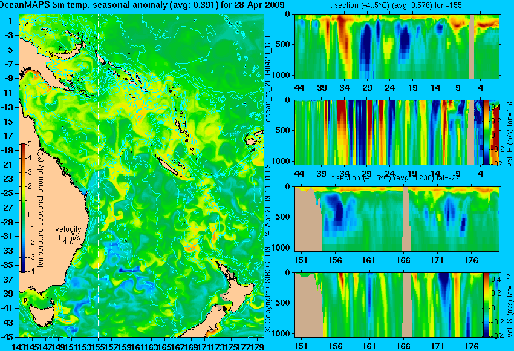Select the 'temperature seasonal anomaly (°C)' vertical label
Screen dimensions: 514x351
click(x=41, y=208)
